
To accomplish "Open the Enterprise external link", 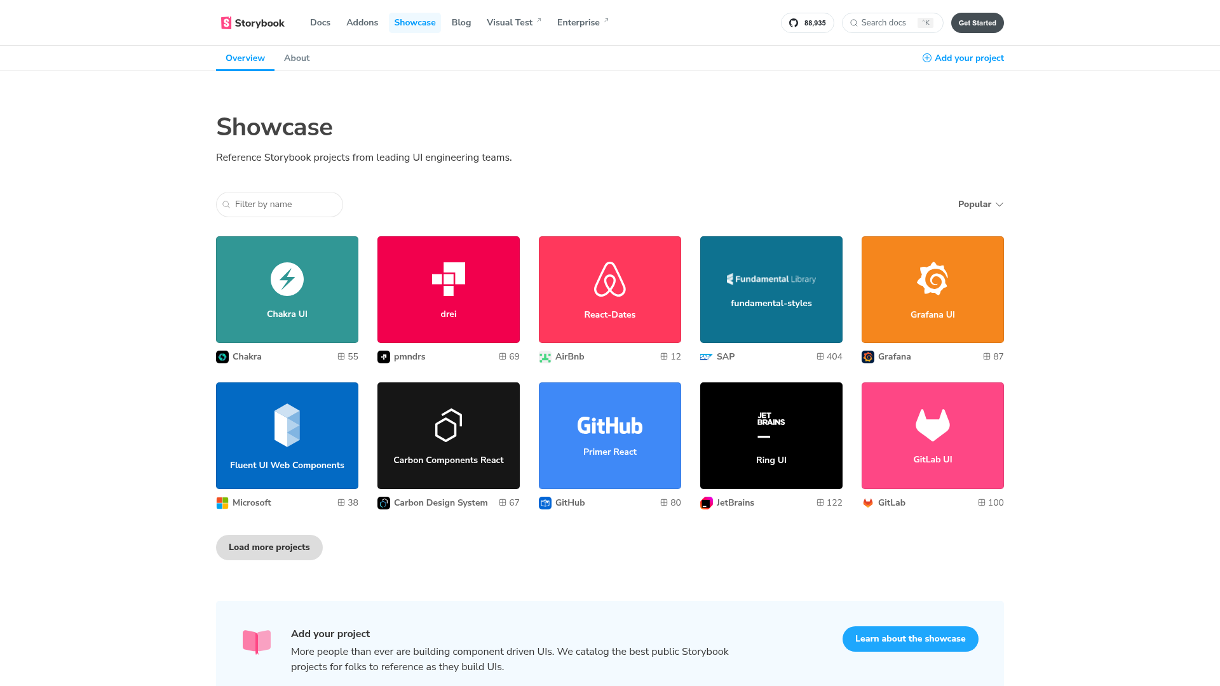I will coord(583,23).
